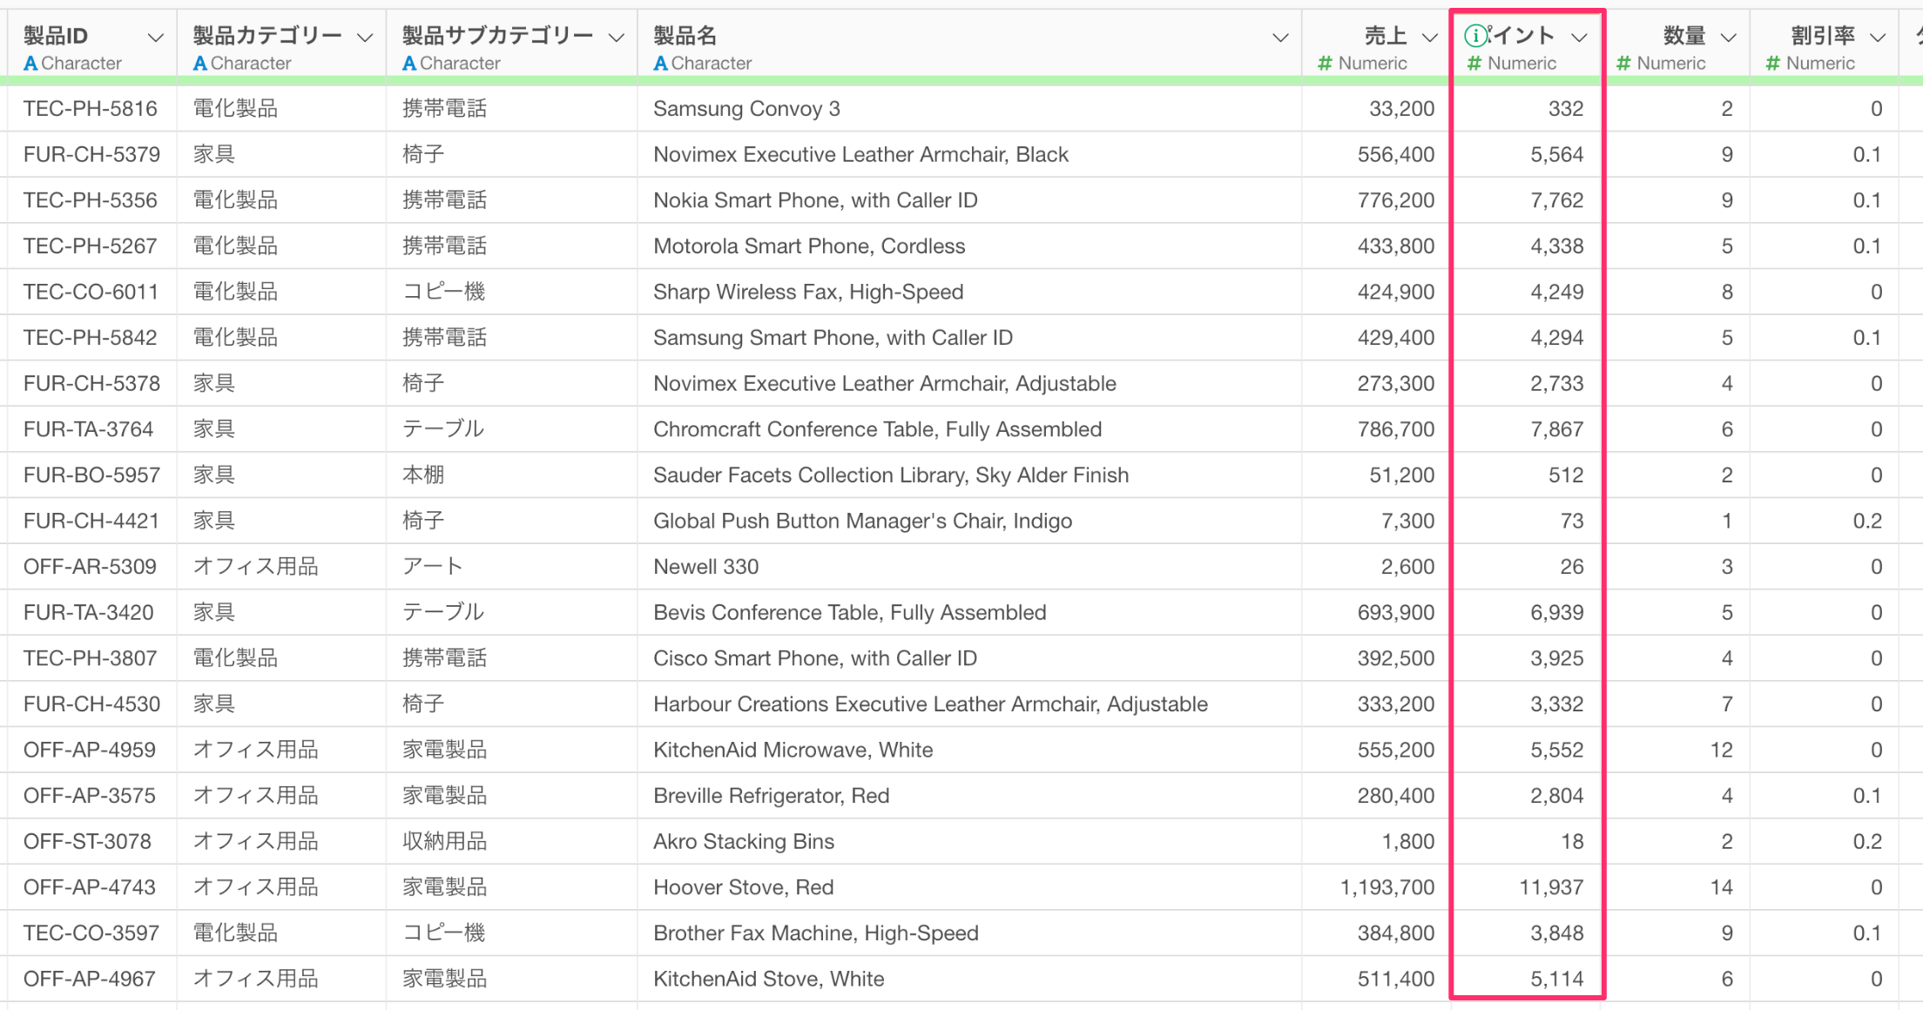The image size is (1923, 1010).
Task: Open the 割引率 column dropdown chevron
Action: (x=1878, y=37)
